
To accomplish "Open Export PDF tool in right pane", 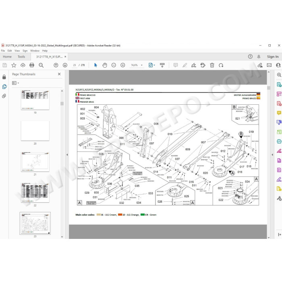I will pyautogui.click(x=279, y=84).
